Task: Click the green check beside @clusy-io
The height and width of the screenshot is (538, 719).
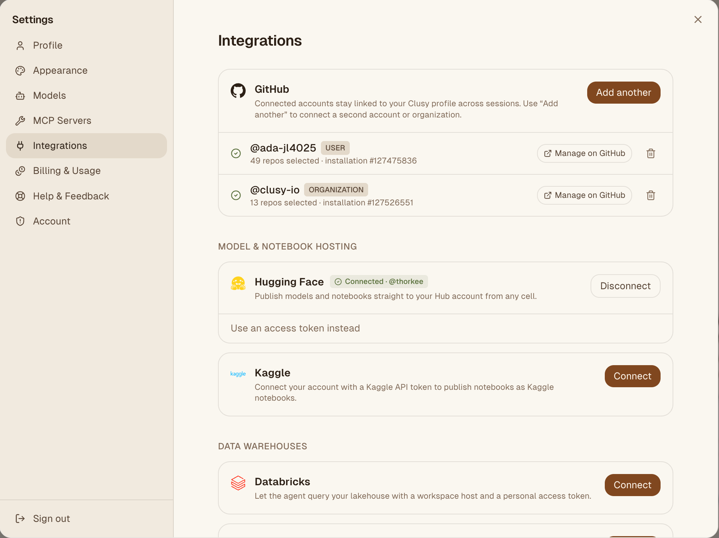Action: (236, 195)
